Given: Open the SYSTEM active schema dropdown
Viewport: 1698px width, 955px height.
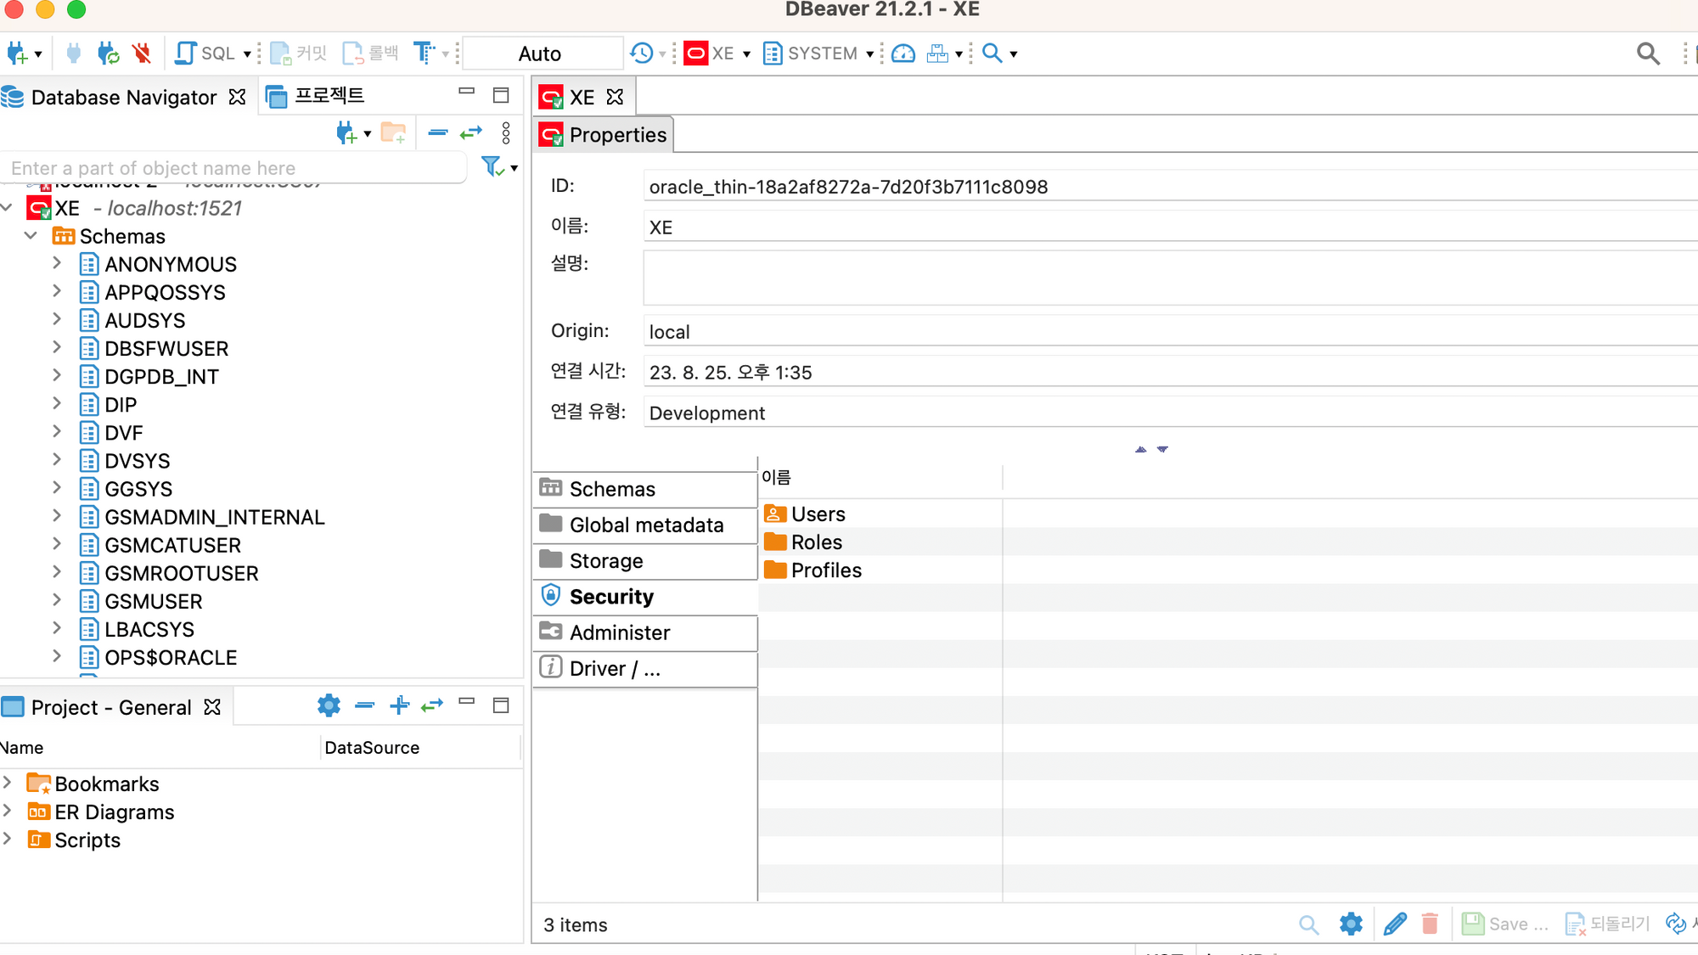Looking at the screenshot, I should coord(819,53).
